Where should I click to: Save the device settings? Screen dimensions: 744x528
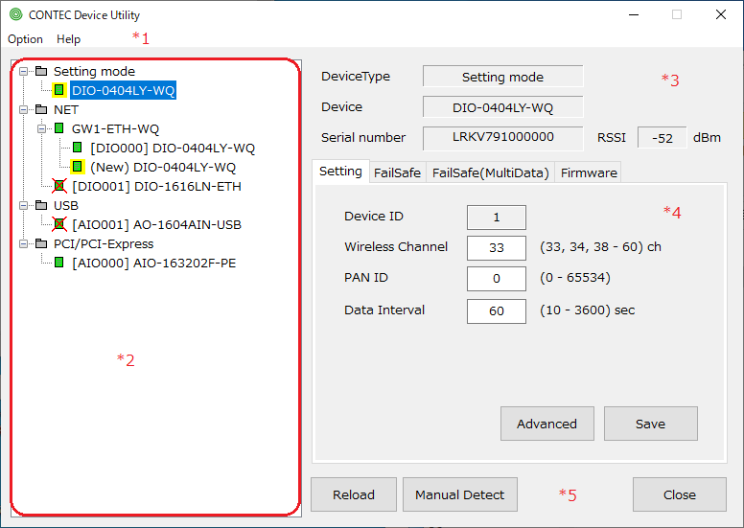(651, 424)
